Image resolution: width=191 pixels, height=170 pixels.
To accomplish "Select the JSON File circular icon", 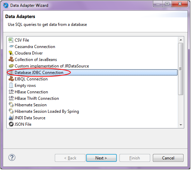I will pyautogui.click(x=11, y=124).
